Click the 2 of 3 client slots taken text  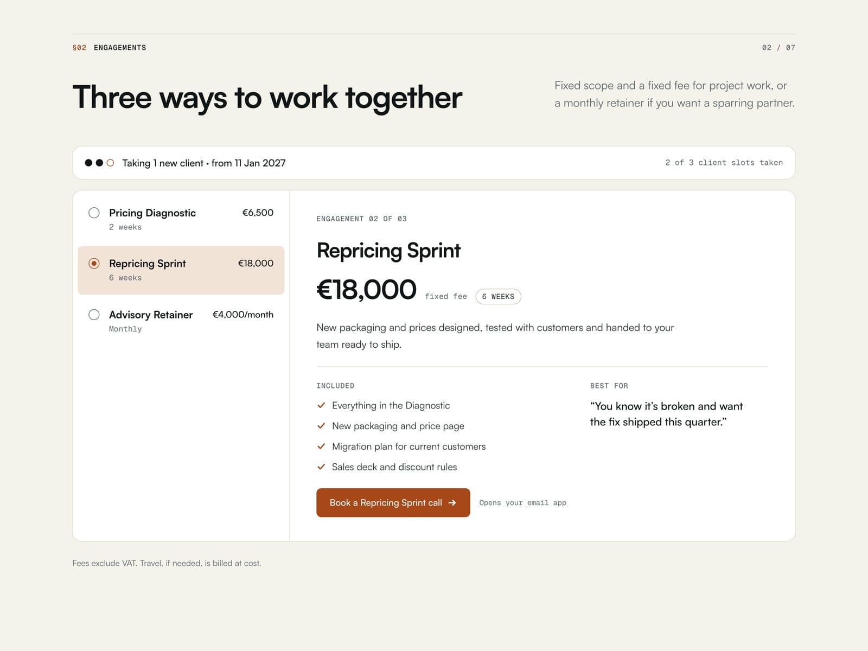[x=724, y=163]
